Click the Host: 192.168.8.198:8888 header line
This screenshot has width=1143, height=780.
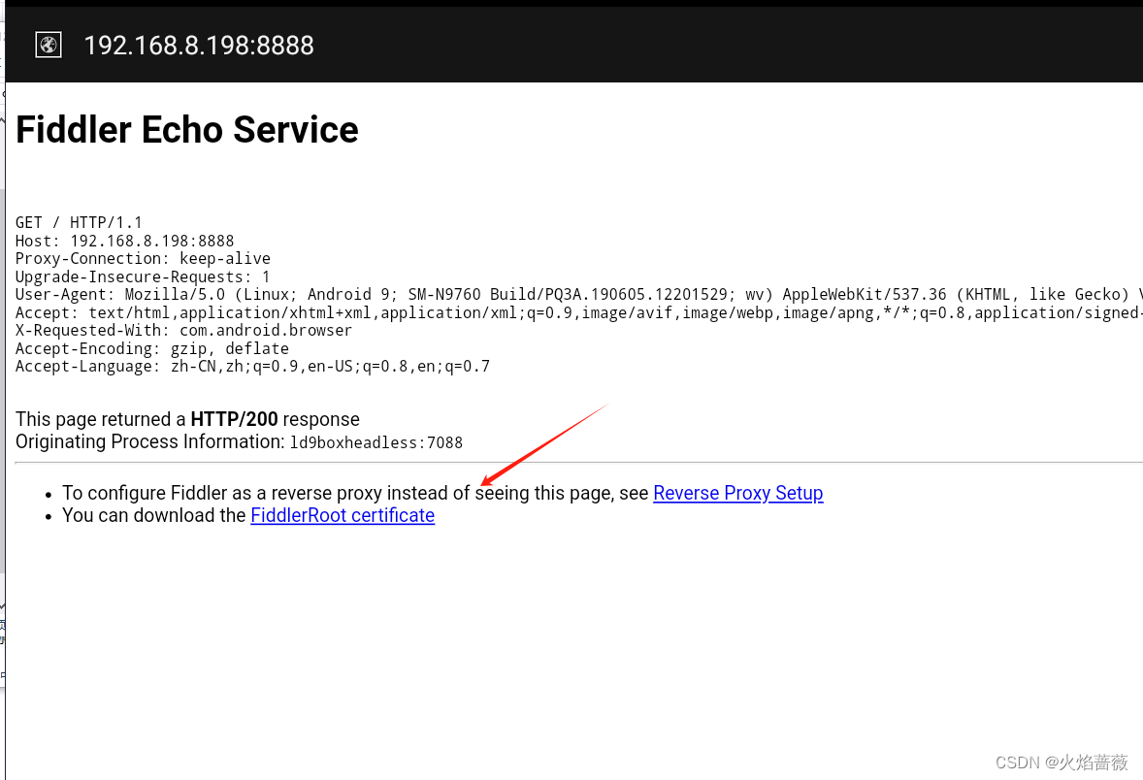(124, 241)
